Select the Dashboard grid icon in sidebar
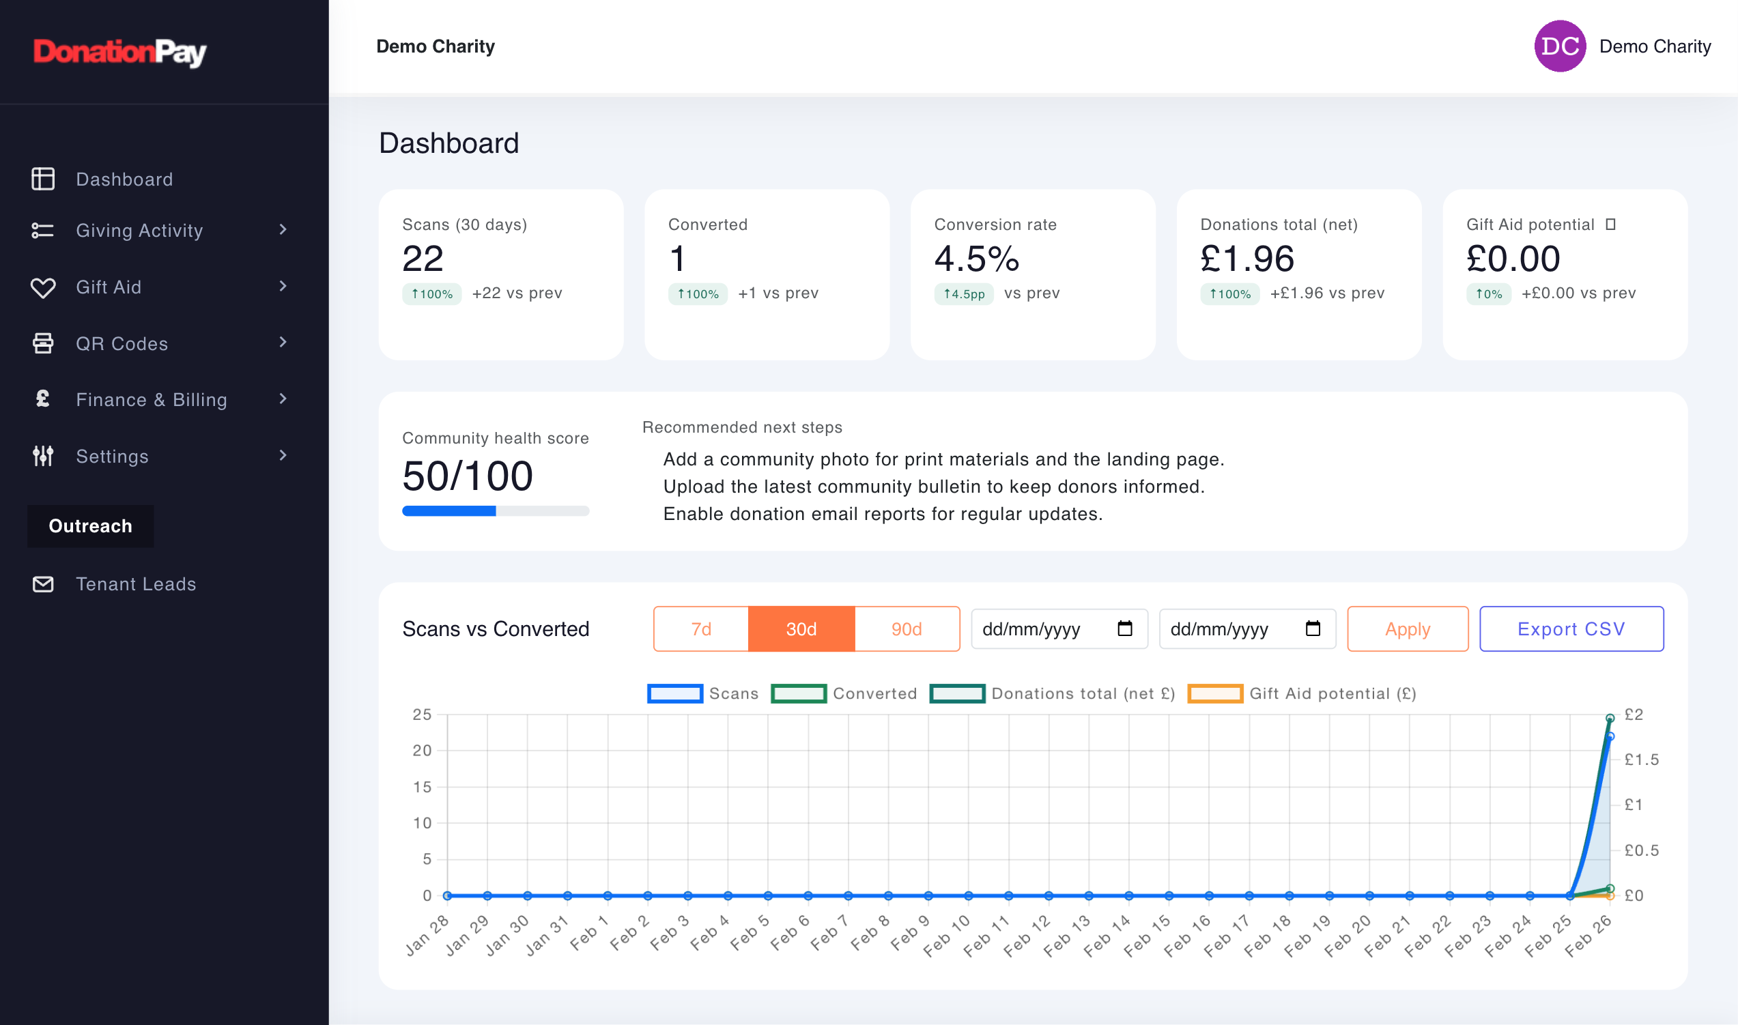 click(x=43, y=179)
